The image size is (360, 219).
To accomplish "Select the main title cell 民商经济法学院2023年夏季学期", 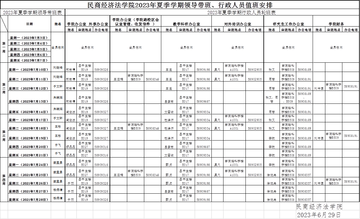I will click(x=180, y=5).
